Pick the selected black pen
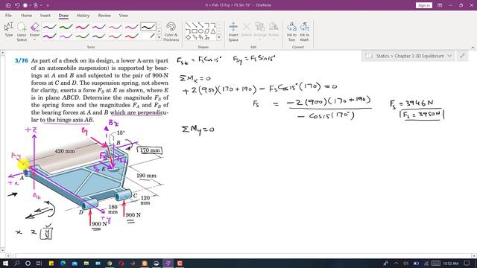Screen dimensions: 477x268 pyautogui.click(x=148, y=27)
